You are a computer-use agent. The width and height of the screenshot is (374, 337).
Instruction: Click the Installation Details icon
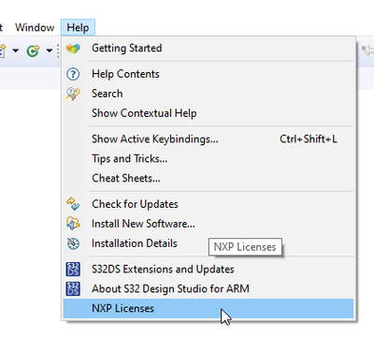pos(73,243)
